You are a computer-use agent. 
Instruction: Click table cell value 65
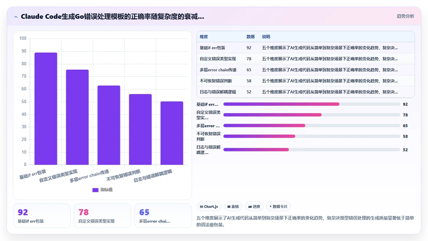click(249, 70)
